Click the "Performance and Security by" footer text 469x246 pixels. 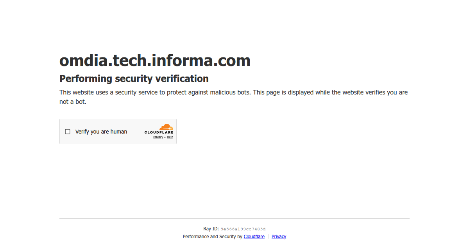click(x=212, y=237)
